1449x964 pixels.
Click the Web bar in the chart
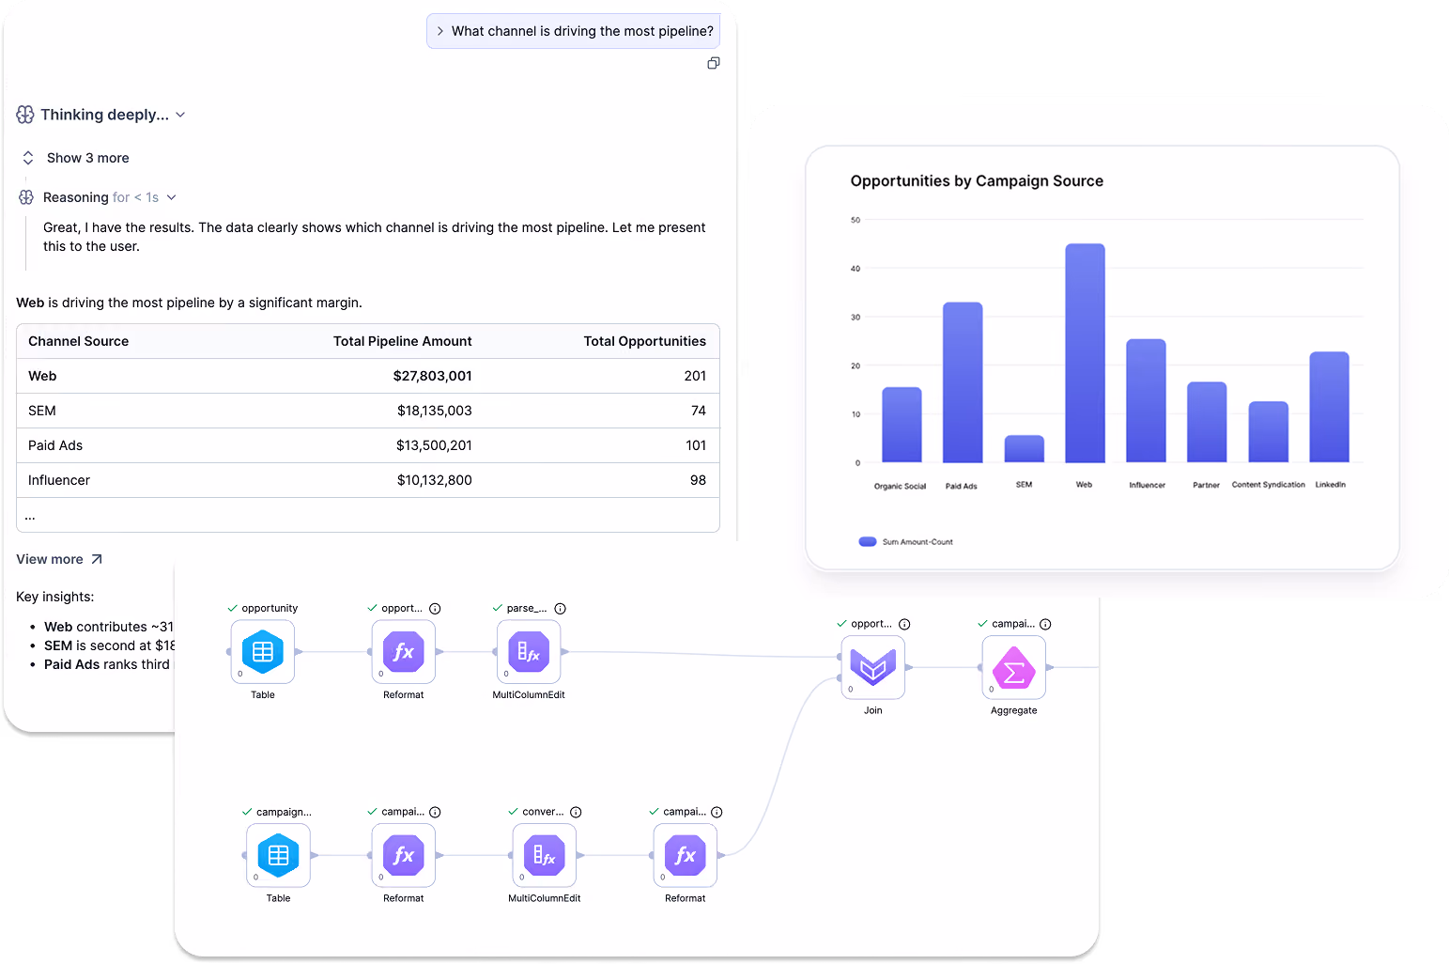click(x=1085, y=353)
